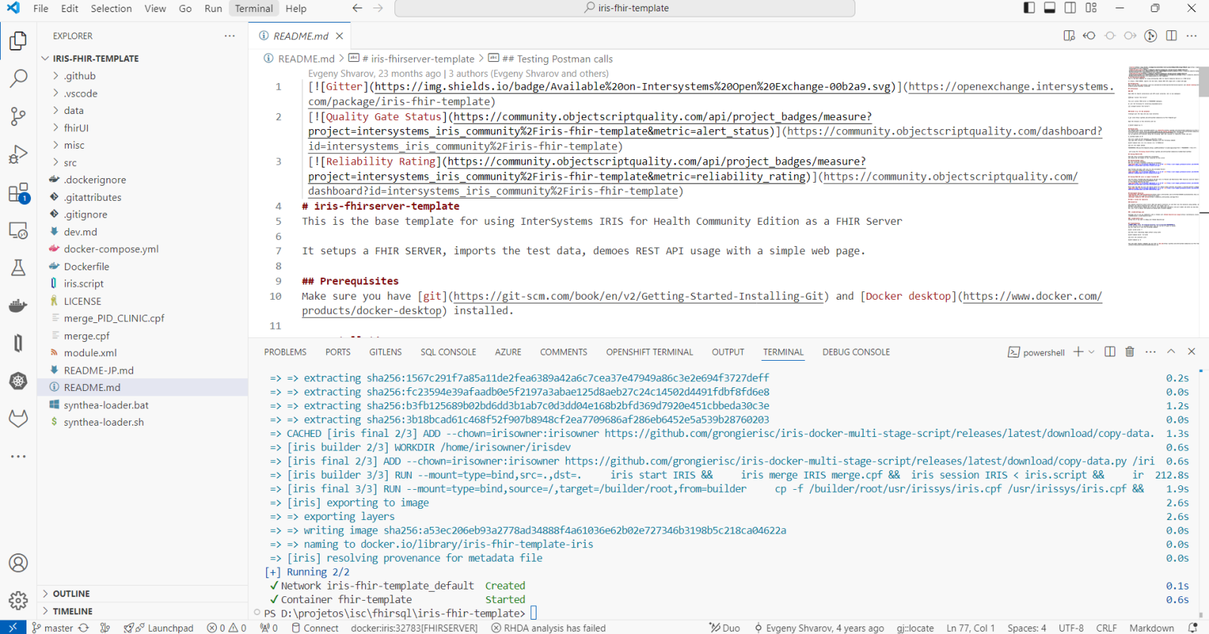Open Run and Debug view

pyautogui.click(x=18, y=154)
